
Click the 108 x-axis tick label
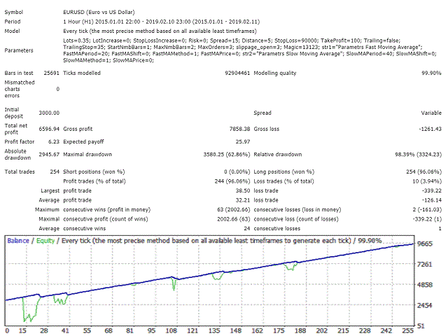point(171,330)
